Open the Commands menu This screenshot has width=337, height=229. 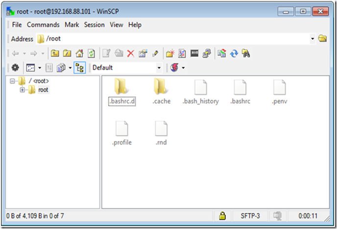43,24
